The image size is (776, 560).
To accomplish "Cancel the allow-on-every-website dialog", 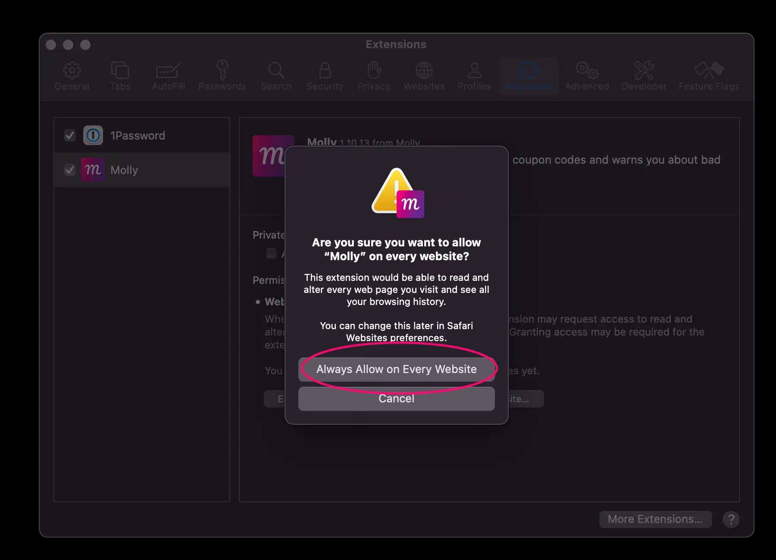I will point(396,398).
